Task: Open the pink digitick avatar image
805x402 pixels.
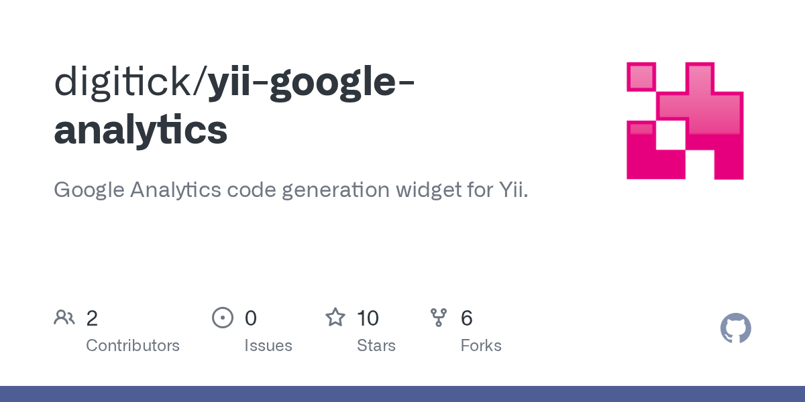Action: point(685,121)
